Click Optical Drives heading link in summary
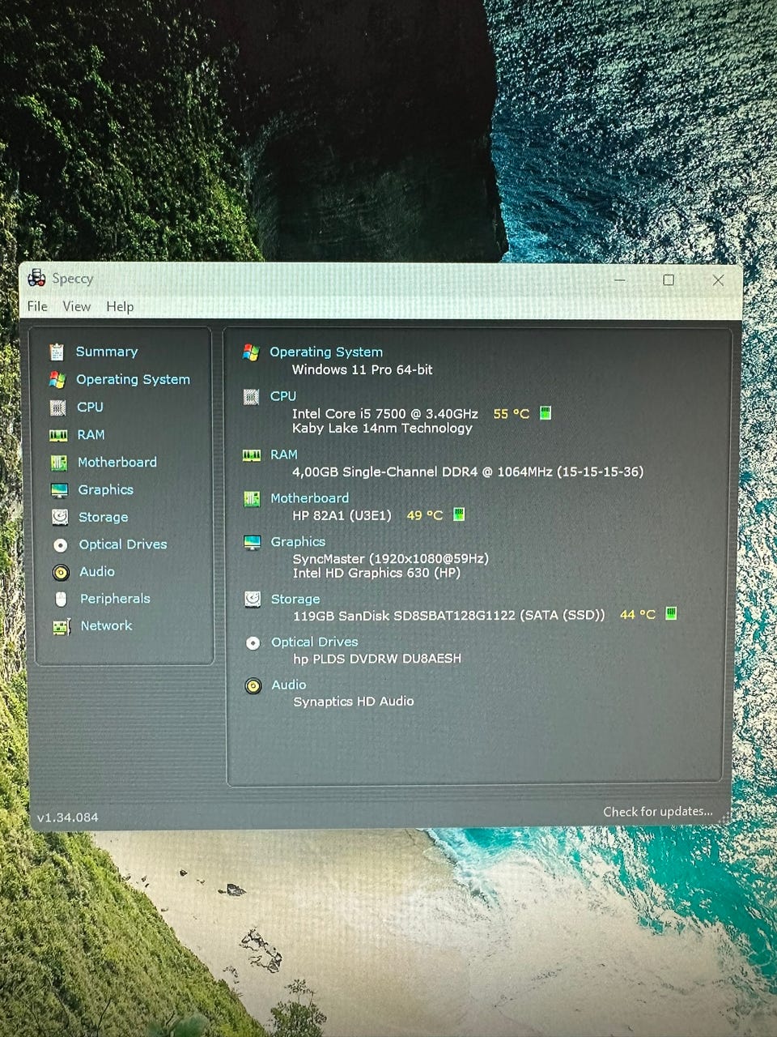This screenshot has width=777, height=1037. (315, 642)
